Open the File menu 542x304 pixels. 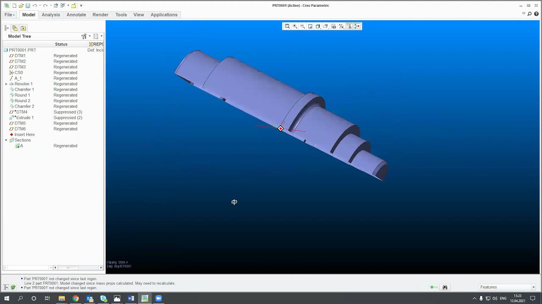[9, 15]
